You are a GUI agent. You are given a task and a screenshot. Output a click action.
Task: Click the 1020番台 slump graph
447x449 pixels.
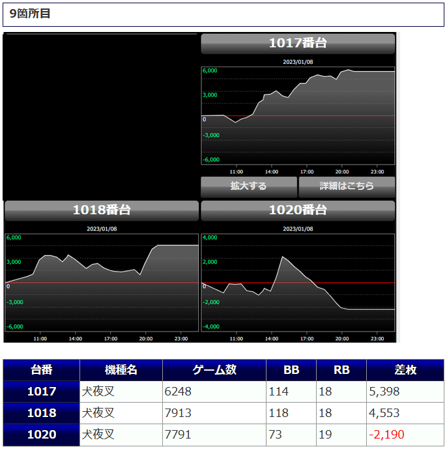[x=298, y=283]
